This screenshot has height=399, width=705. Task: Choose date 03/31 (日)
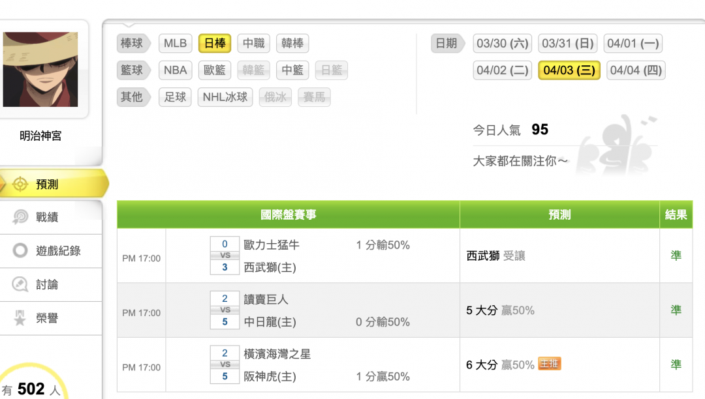click(567, 43)
